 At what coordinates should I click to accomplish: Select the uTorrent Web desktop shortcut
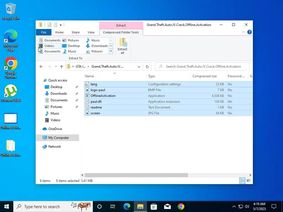tap(11, 93)
